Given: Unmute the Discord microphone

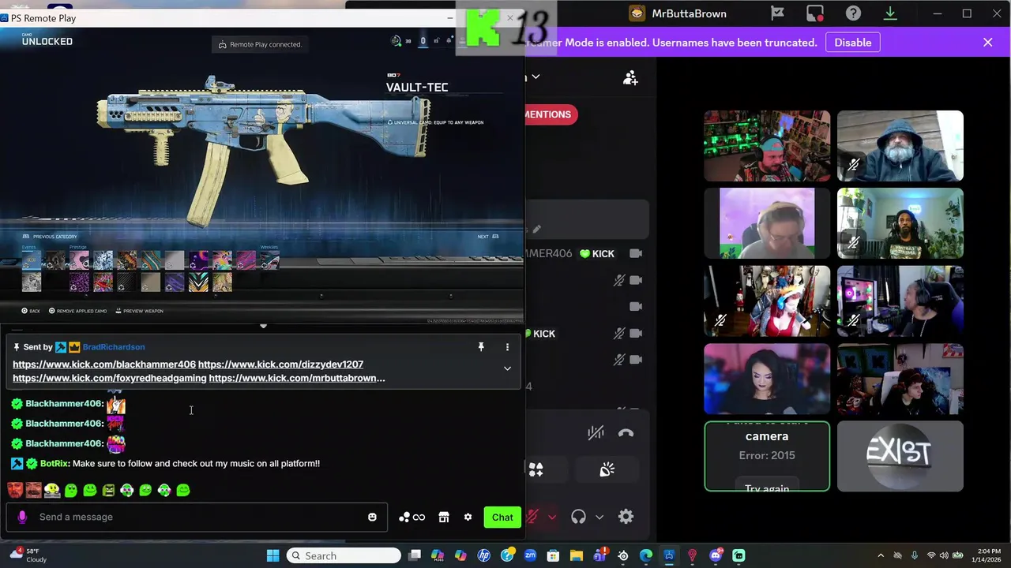Looking at the screenshot, I should click(x=532, y=517).
